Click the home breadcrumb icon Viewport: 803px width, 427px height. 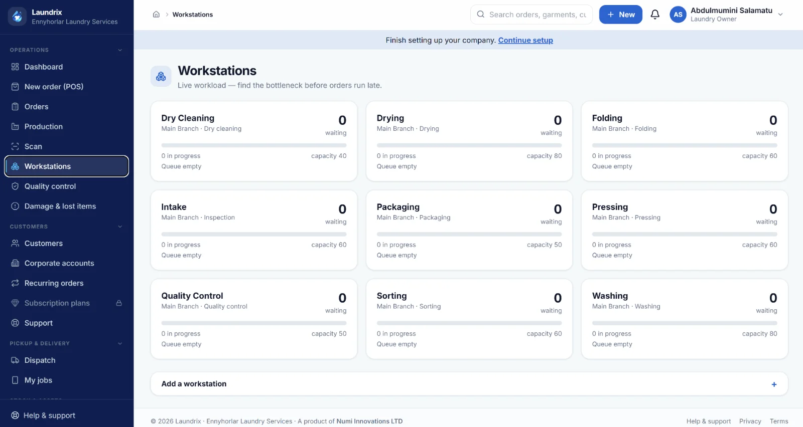156,15
